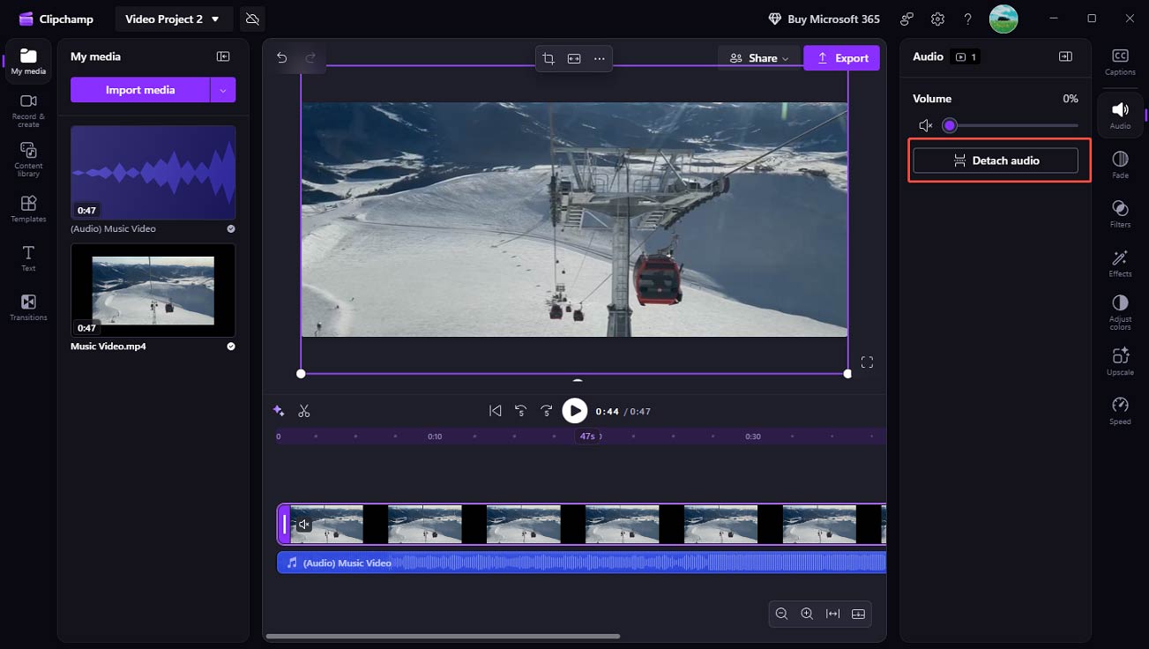The height and width of the screenshot is (649, 1149).
Task: Open the Templates sidebar tab
Action: [x=28, y=209]
